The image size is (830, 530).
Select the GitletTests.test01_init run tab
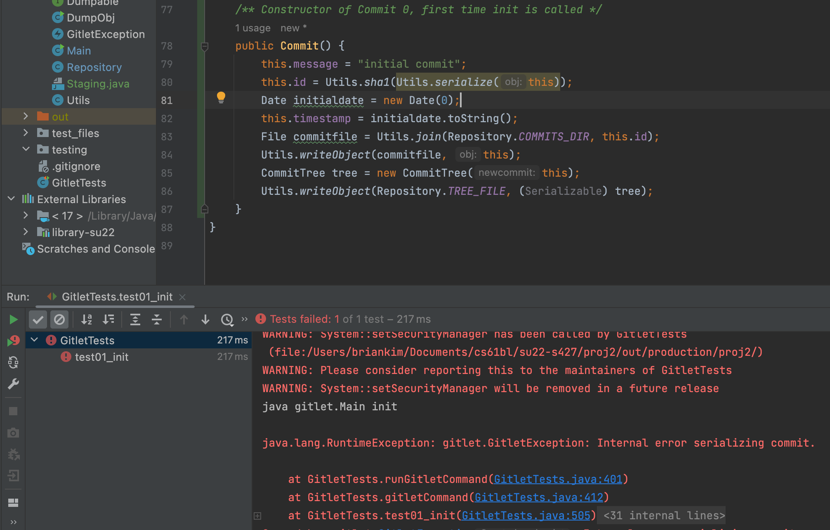117,297
